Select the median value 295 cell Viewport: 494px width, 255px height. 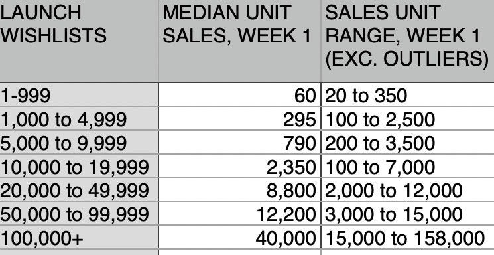pyautogui.click(x=239, y=118)
